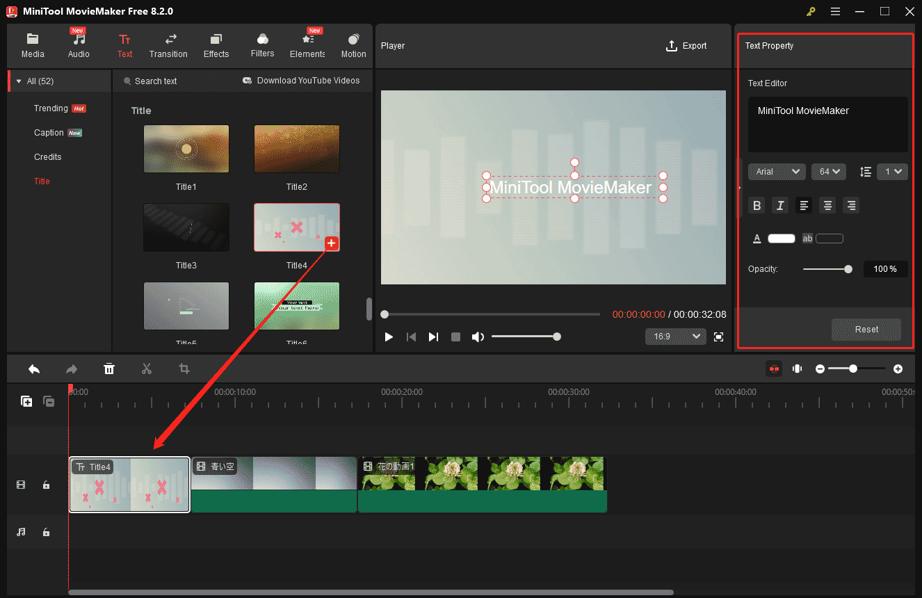Adjust the Opacity slider
This screenshot has height=598, width=922.
coord(827,269)
